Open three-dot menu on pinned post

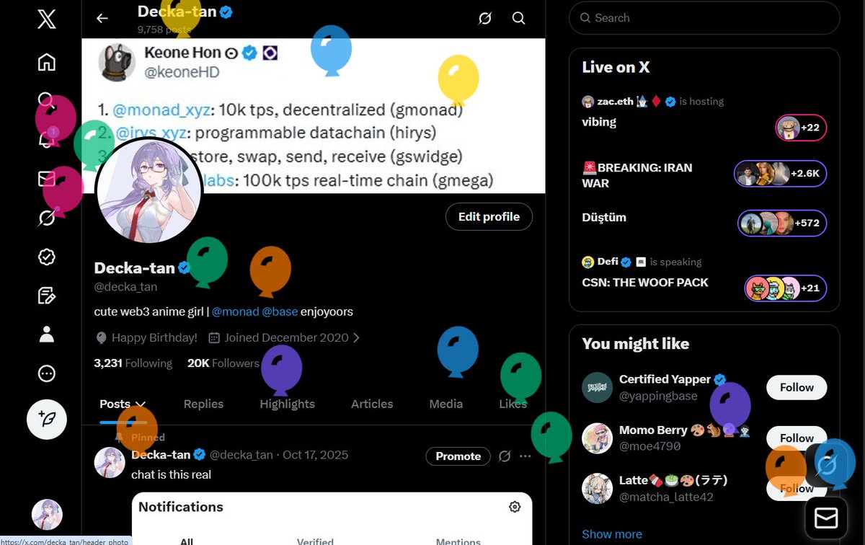click(525, 456)
